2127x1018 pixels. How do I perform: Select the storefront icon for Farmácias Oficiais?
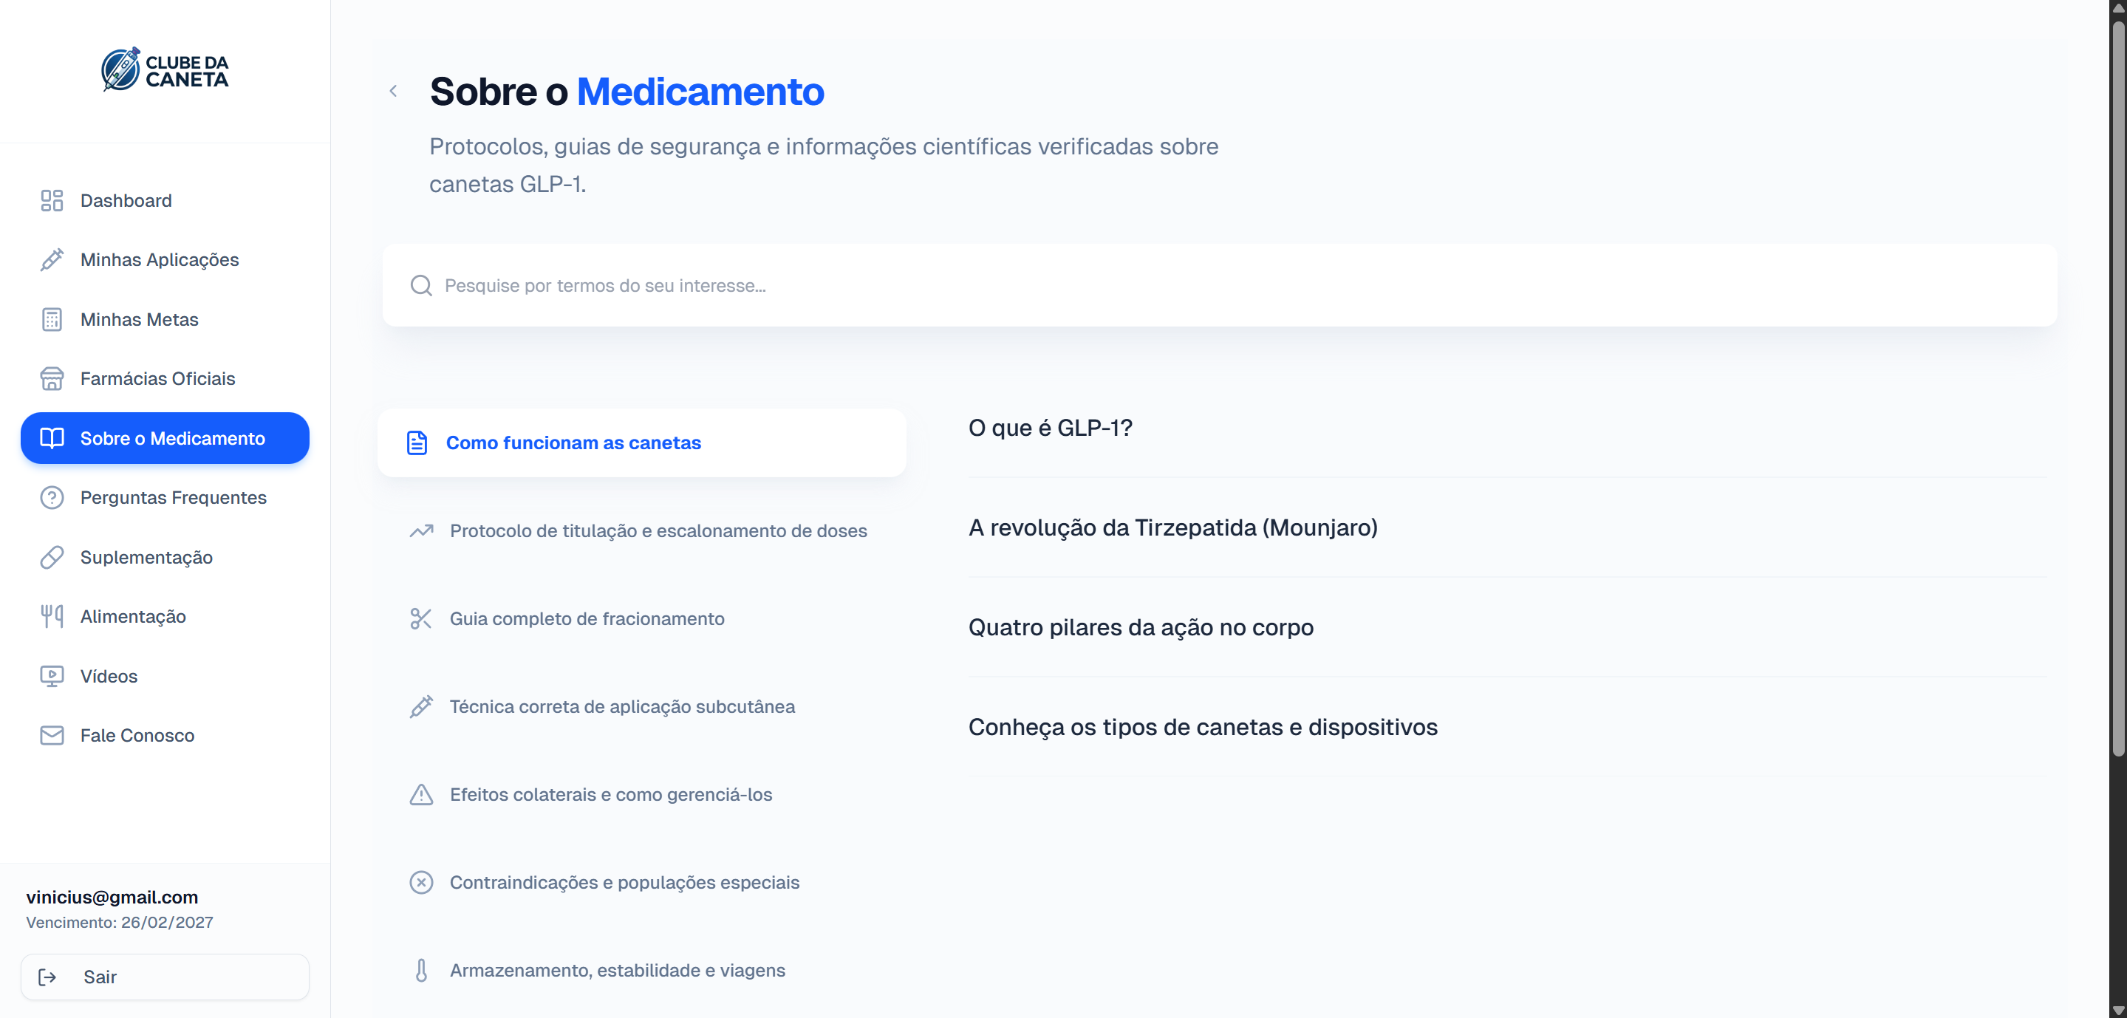click(x=52, y=379)
